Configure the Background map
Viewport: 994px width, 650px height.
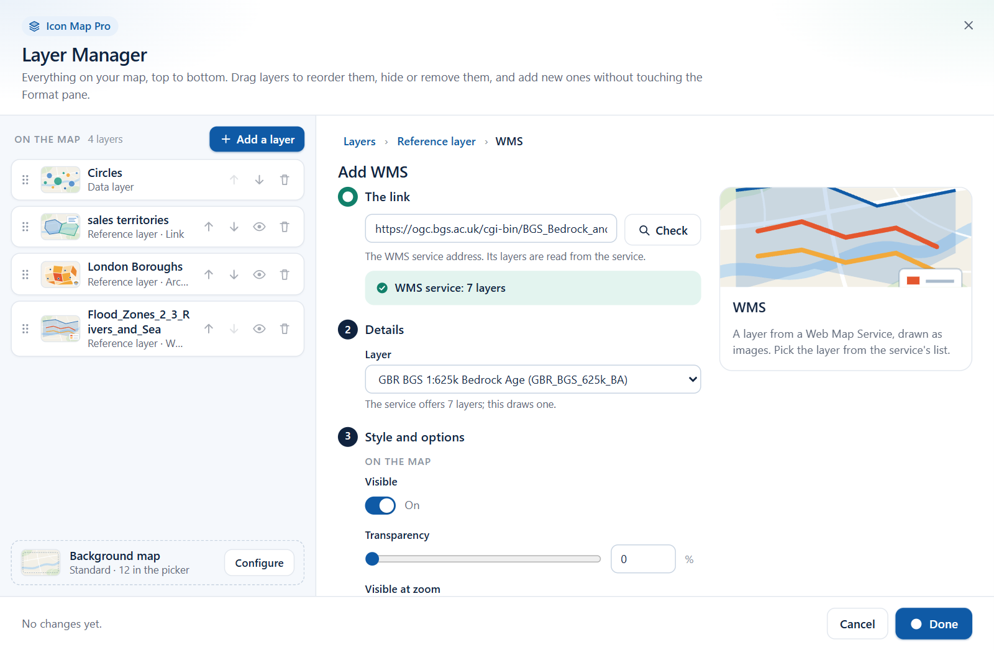(x=259, y=563)
